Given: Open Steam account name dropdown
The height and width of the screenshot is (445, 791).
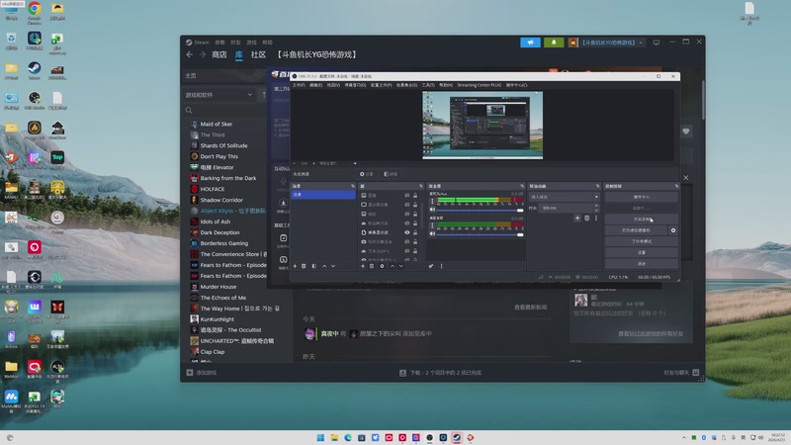Looking at the screenshot, I should tap(612, 43).
